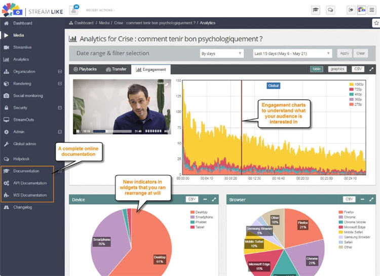
Task: Toggle the 720p legend series
Action: (356, 90)
